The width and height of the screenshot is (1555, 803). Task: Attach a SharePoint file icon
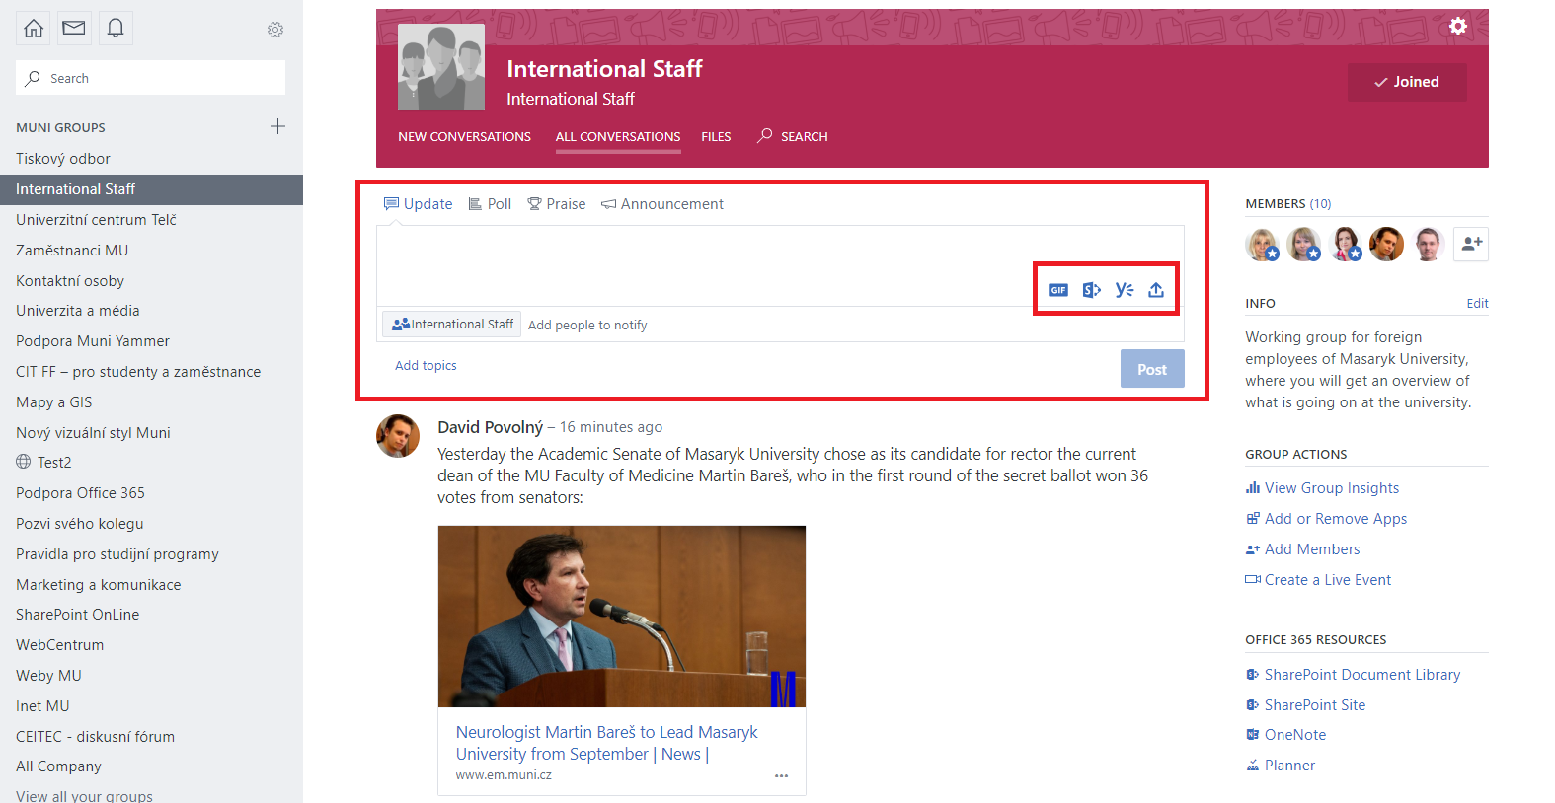coord(1091,290)
